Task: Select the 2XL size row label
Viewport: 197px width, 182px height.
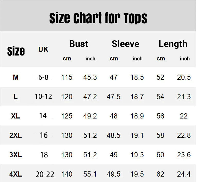Action: [16, 135]
